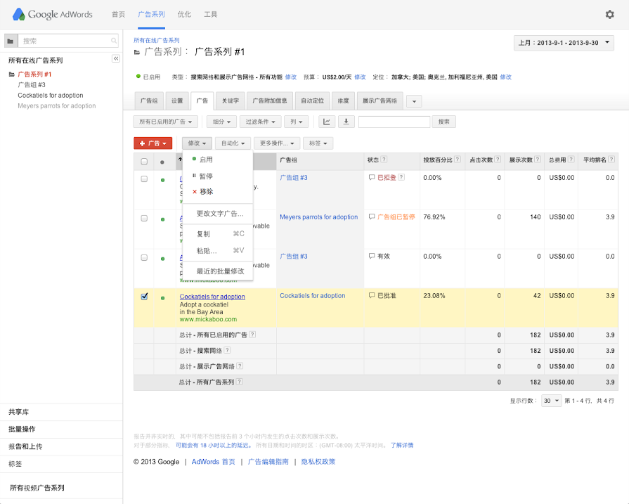Open the Cockatiels for adoption ad headline link
Image resolution: width=629 pixels, height=504 pixels.
[212, 297]
